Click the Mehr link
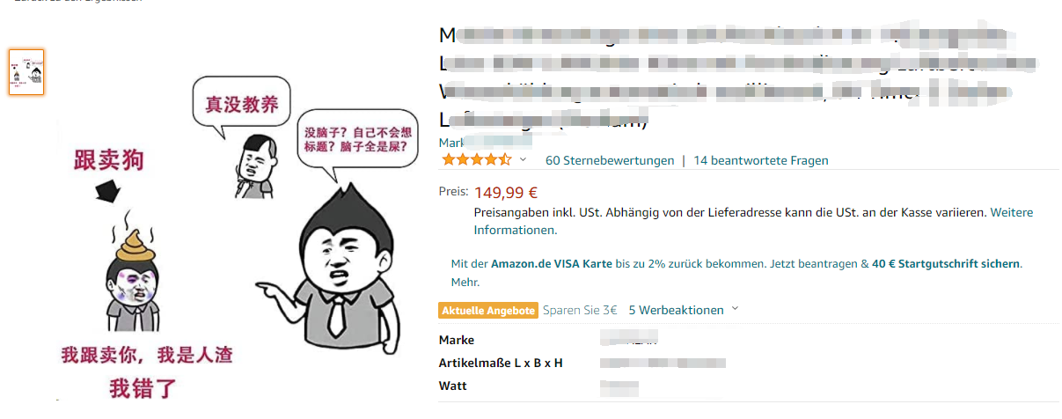 click(x=465, y=283)
